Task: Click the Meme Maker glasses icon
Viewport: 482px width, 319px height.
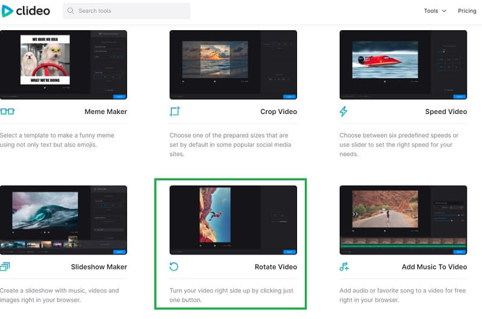Action: [7, 112]
